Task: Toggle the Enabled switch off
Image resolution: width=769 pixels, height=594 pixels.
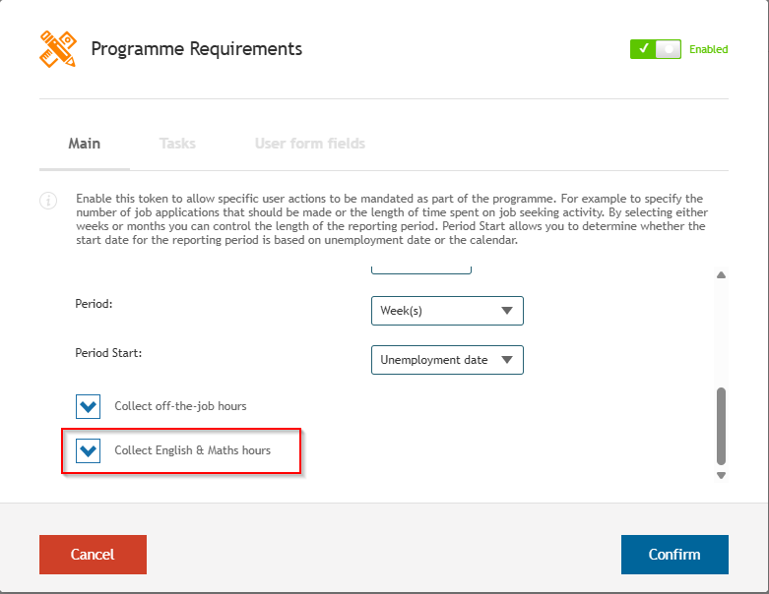Action: click(656, 49)
